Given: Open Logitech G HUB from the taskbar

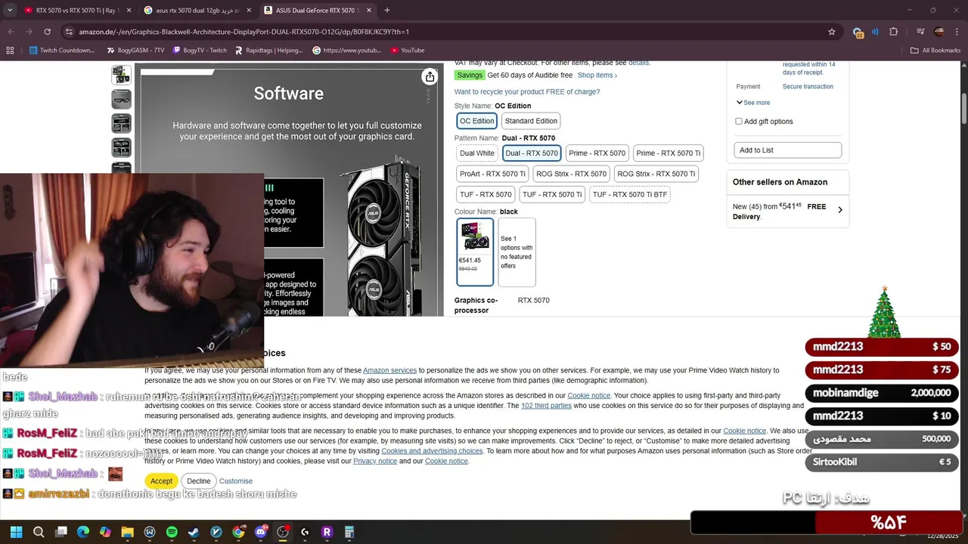Looking at the screenshot, I should coord(305,532).
